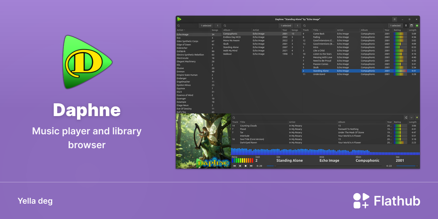The height and width of the screenshot is (219, 438).
Task: Sort the album list by the Year header
Action: (286, 30)
